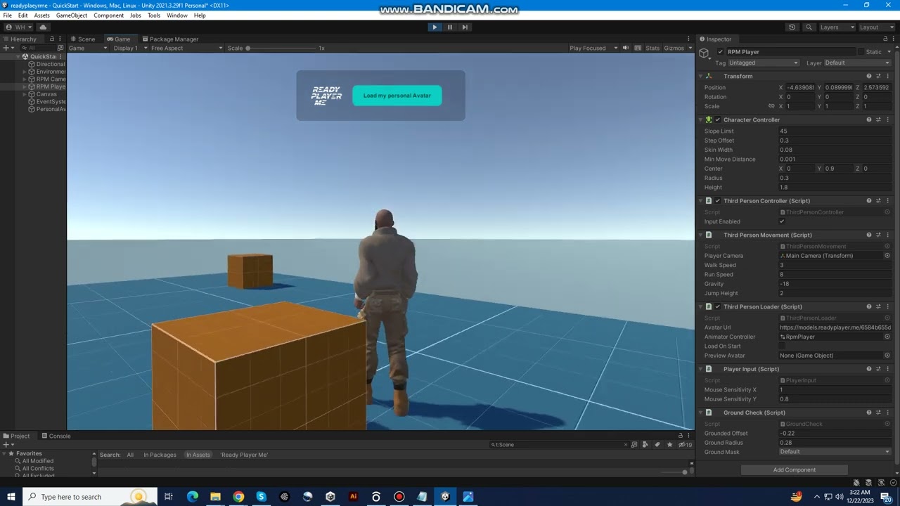Screen dimensions: 900x506
Task: Click the Pause button in the toolbar
Action: [450, 27]
